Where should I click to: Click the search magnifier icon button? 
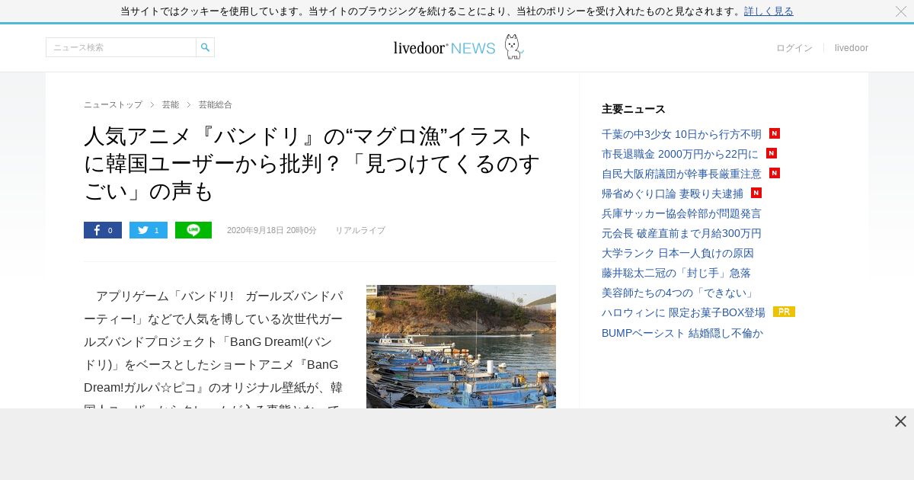pyautogui.click(x=205, y=47)
